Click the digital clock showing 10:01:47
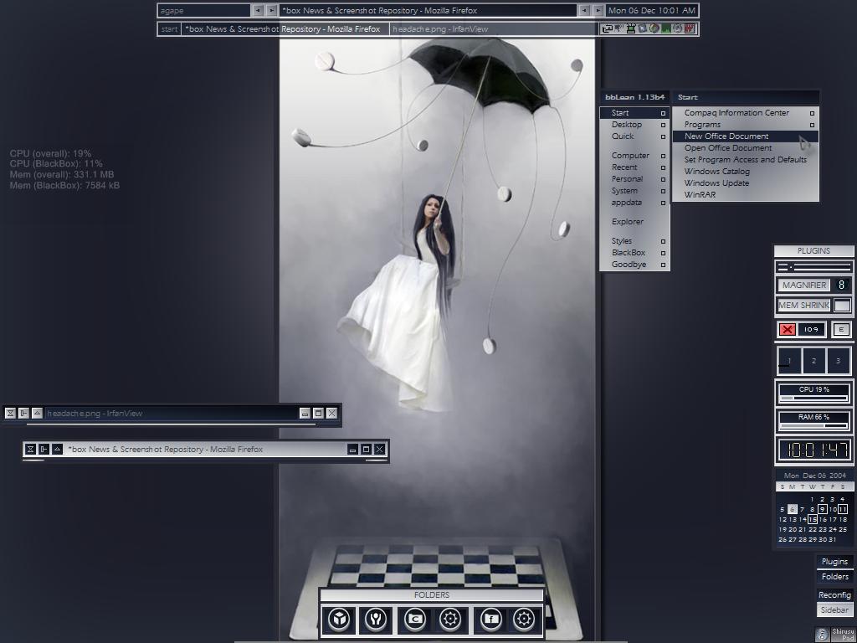This screenshot has height=643, width=857. pyautogui.click(x=813, y=450)
